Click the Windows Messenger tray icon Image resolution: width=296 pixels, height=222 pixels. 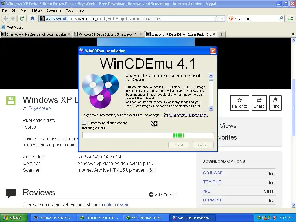264,218
